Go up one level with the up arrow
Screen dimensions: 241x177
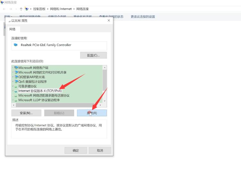coord(21,9)
